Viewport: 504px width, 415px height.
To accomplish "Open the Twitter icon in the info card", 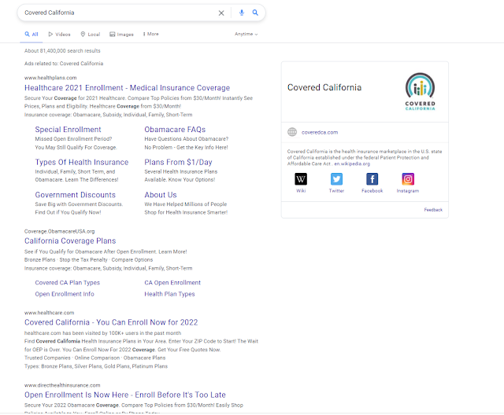I will click(x=336, y=179).
